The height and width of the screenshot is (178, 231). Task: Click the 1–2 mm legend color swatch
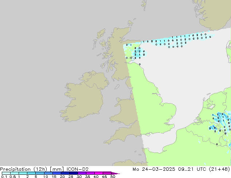[23, 173]
